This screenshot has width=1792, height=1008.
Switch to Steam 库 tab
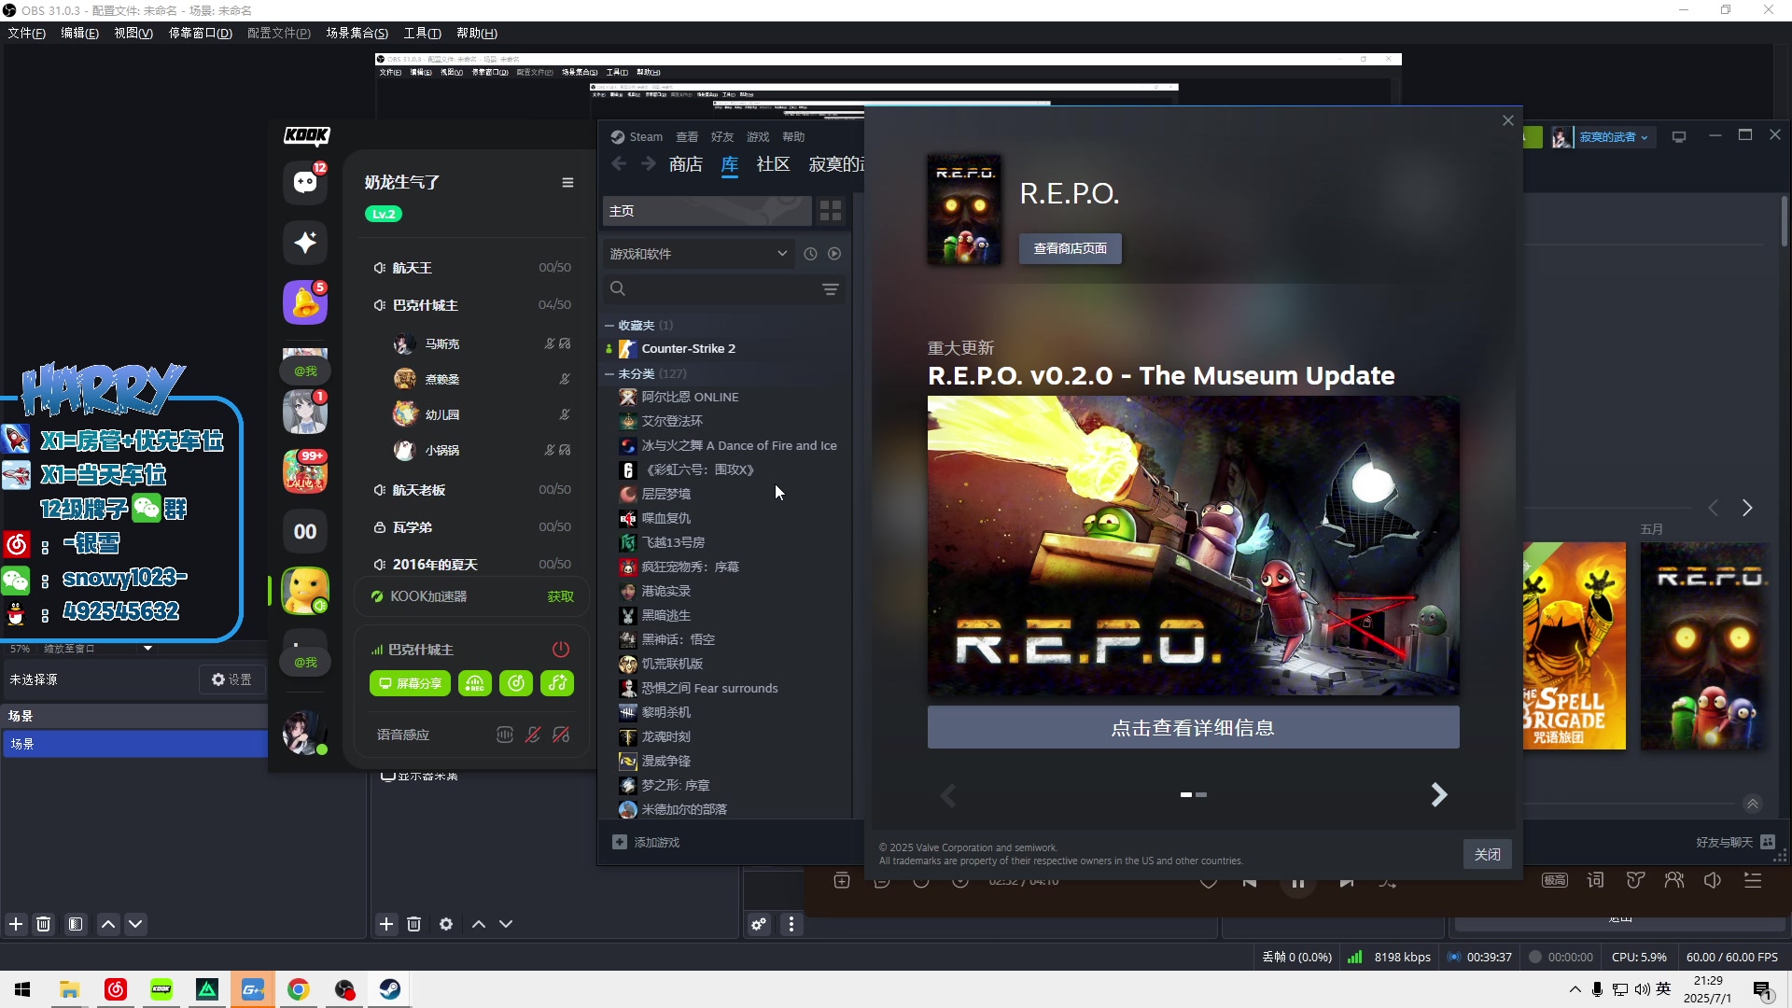click(x=730, y=164)
